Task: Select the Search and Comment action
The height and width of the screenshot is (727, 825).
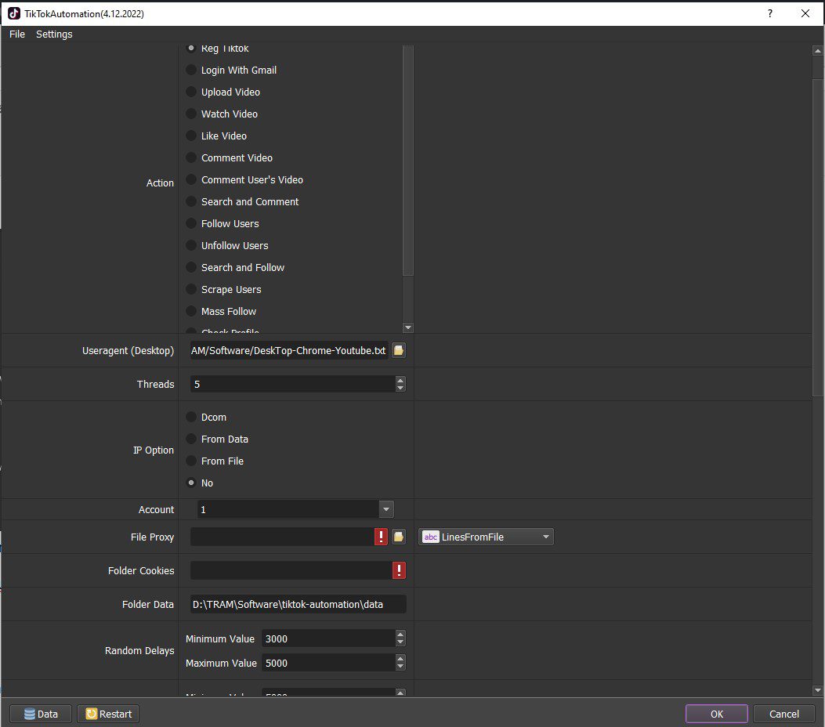Action: tap(243, 201)
